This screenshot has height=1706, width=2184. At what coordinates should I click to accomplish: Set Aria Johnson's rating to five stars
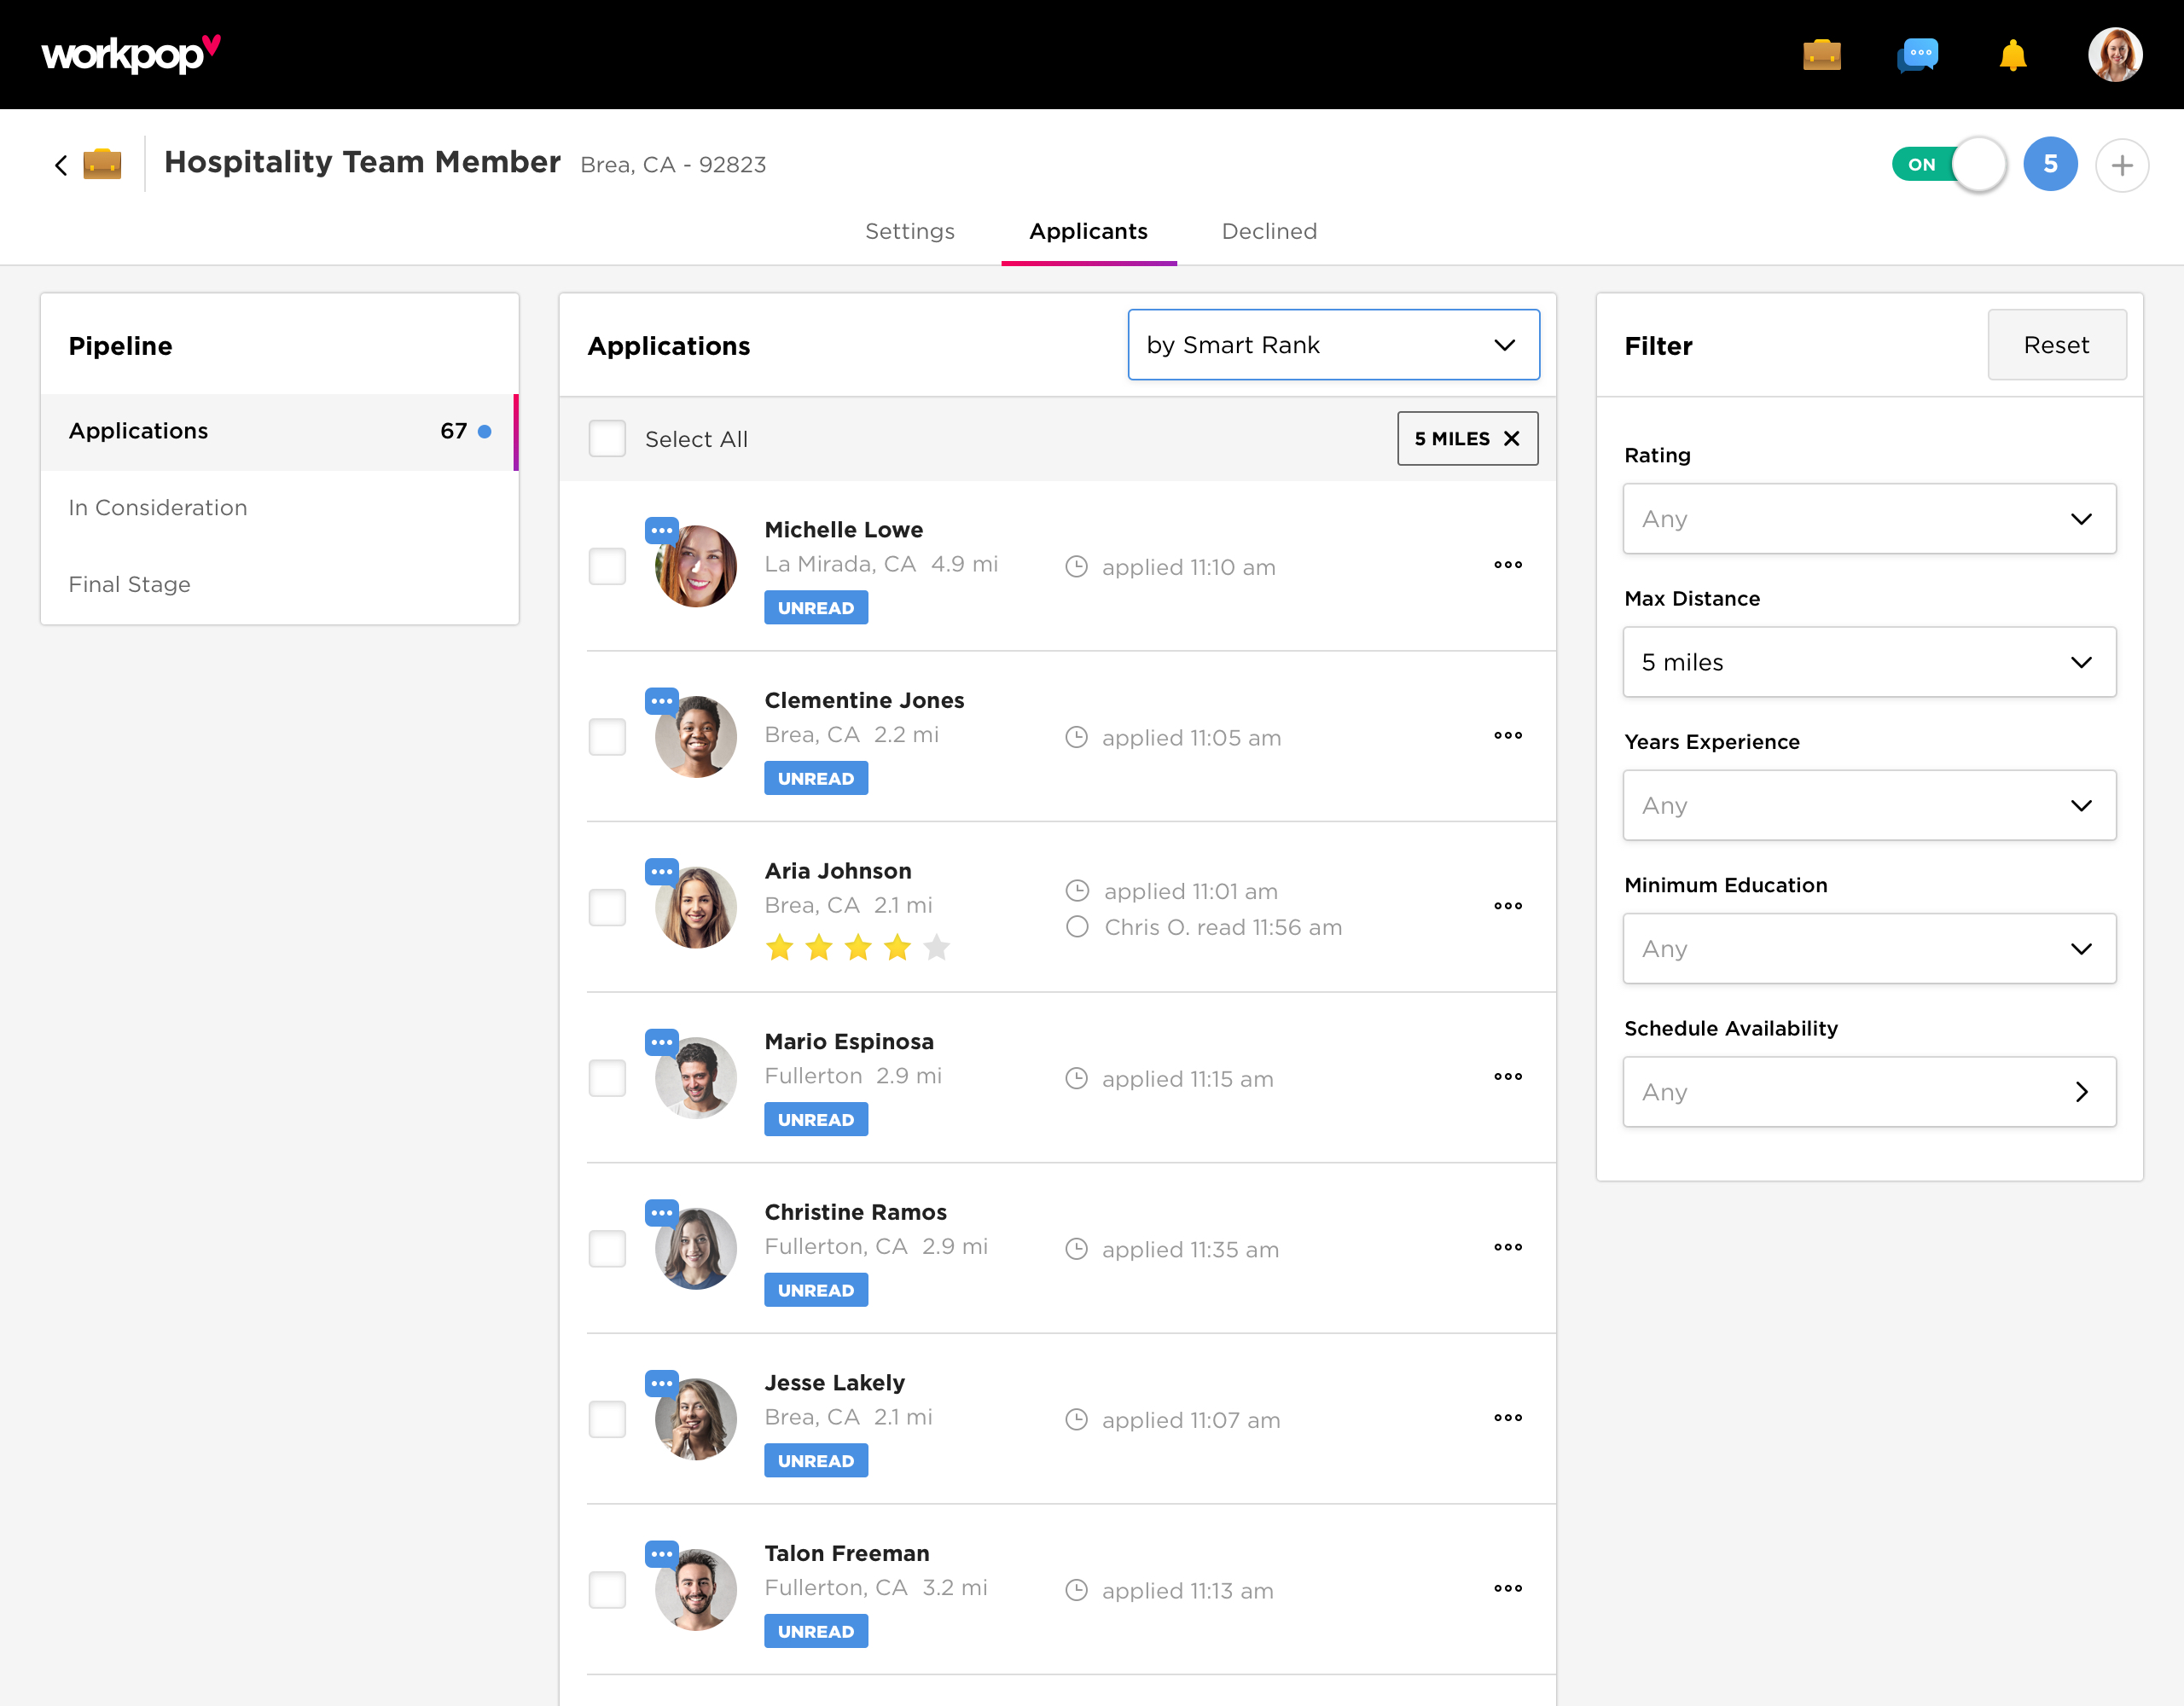[x=936, y=947]
